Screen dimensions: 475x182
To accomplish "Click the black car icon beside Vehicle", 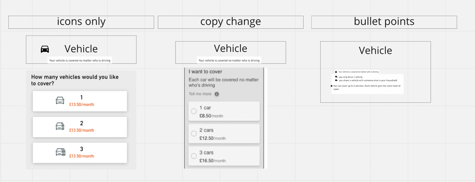I will (x=45, y=49).
